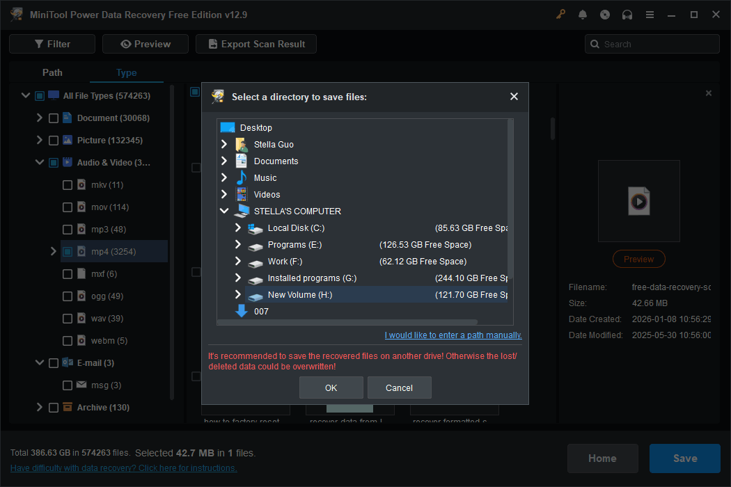The height and width of the screenshot is (487, 731).
Task: Click the webm (5) file type icon
Action: coord(81,341)
